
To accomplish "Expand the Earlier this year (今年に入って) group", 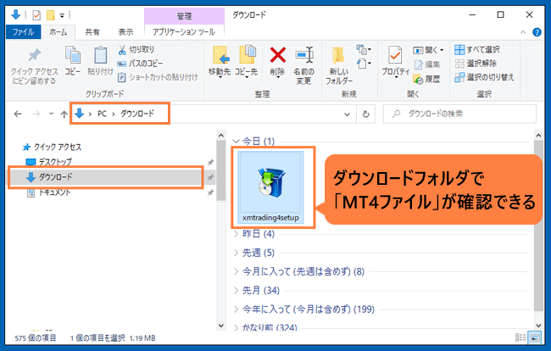I will pyautogui.click(x=237, y=309).
